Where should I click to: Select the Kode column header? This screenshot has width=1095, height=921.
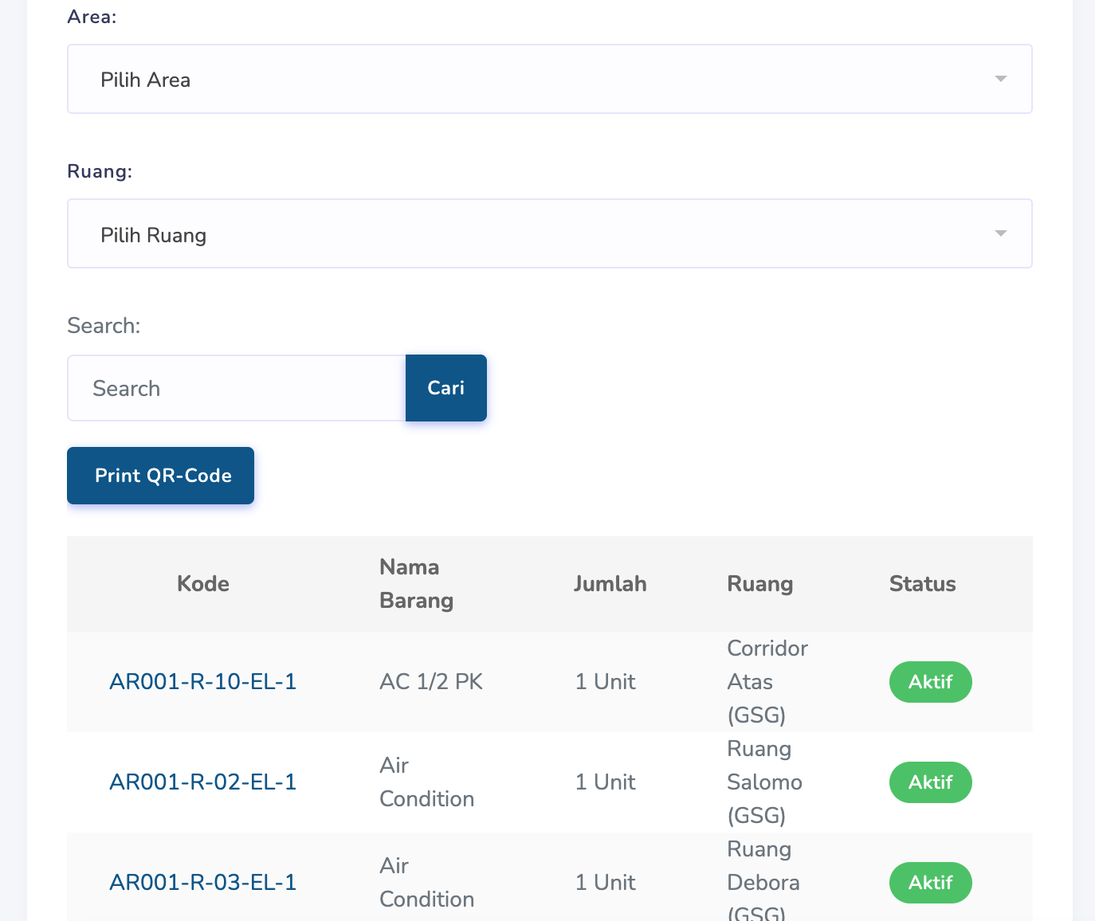(202, 584)
